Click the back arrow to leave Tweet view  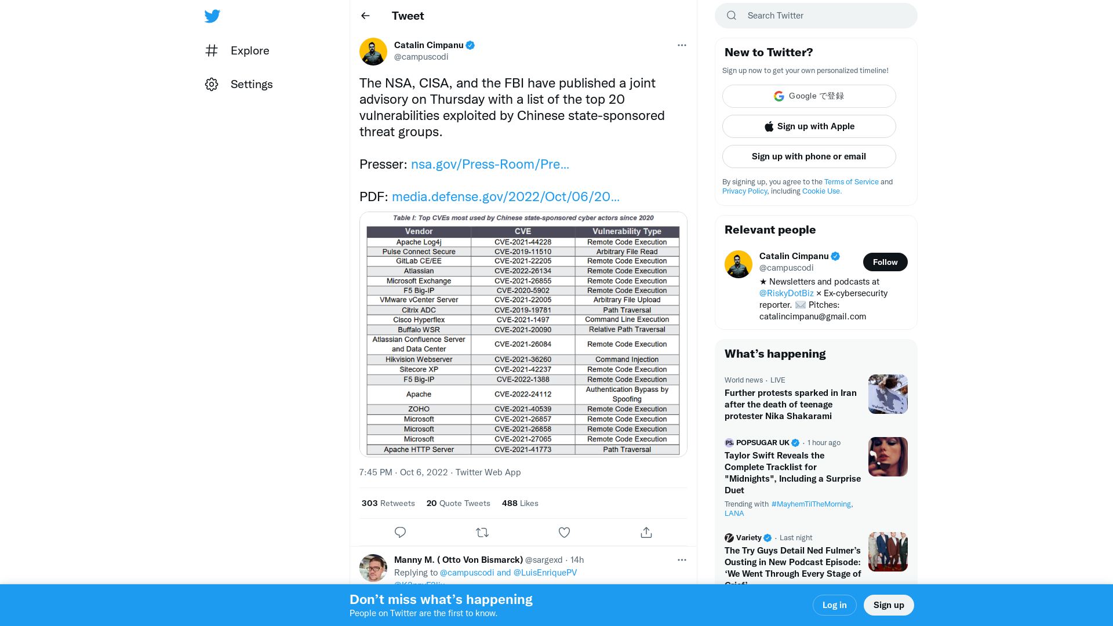365,16
